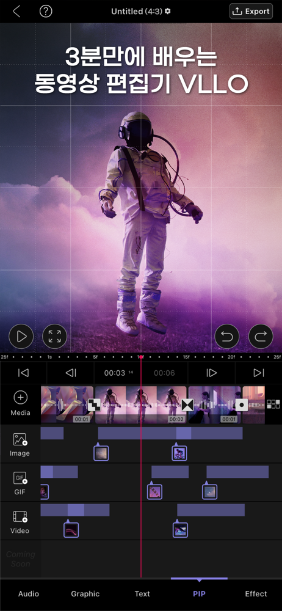Open the clip grid view icon

[273, 404]
